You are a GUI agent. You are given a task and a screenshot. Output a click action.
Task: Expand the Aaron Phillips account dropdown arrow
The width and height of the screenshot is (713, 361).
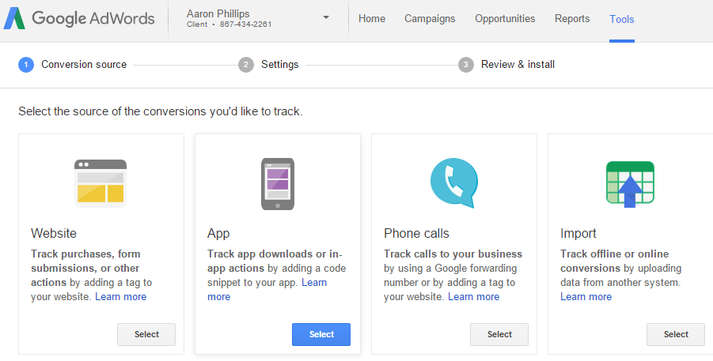(326, 17)
